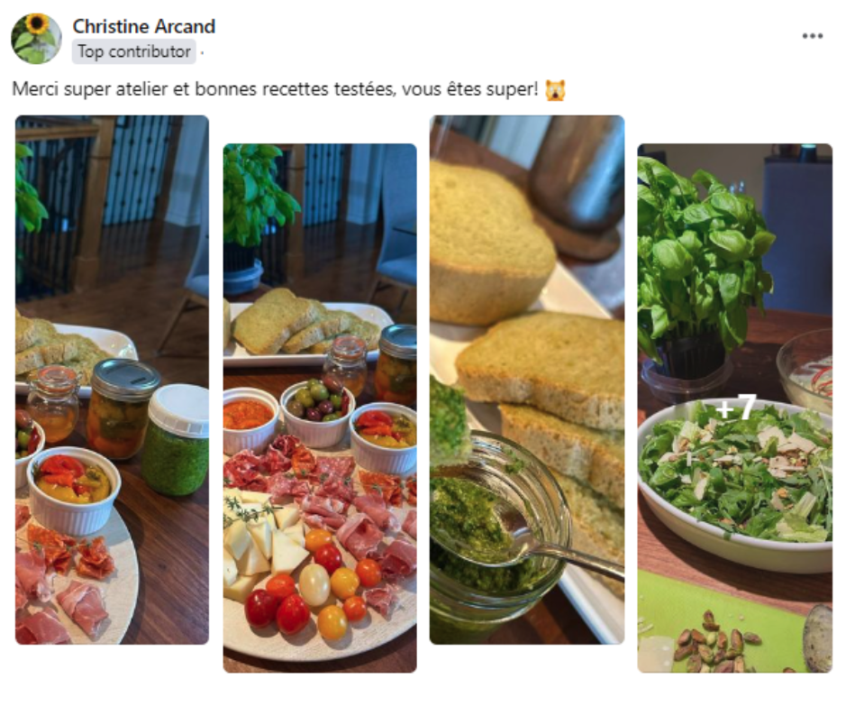Click the cherry tomatoes on the charcuterie board
Viewport: 855px width, 706px height.
click(x=312, y=588)
